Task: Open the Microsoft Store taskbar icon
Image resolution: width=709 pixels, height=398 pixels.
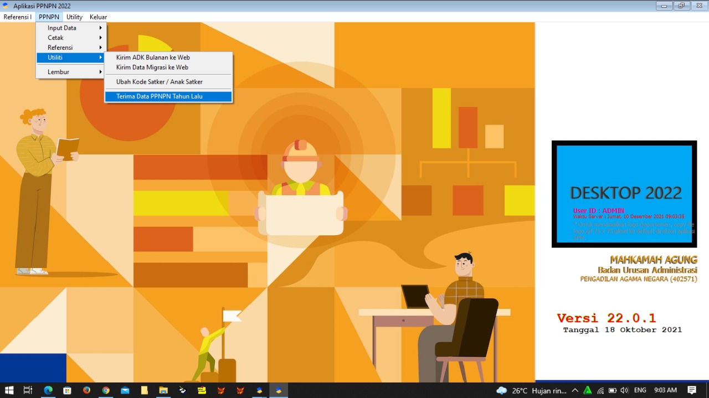Action: tap(67, 390)
